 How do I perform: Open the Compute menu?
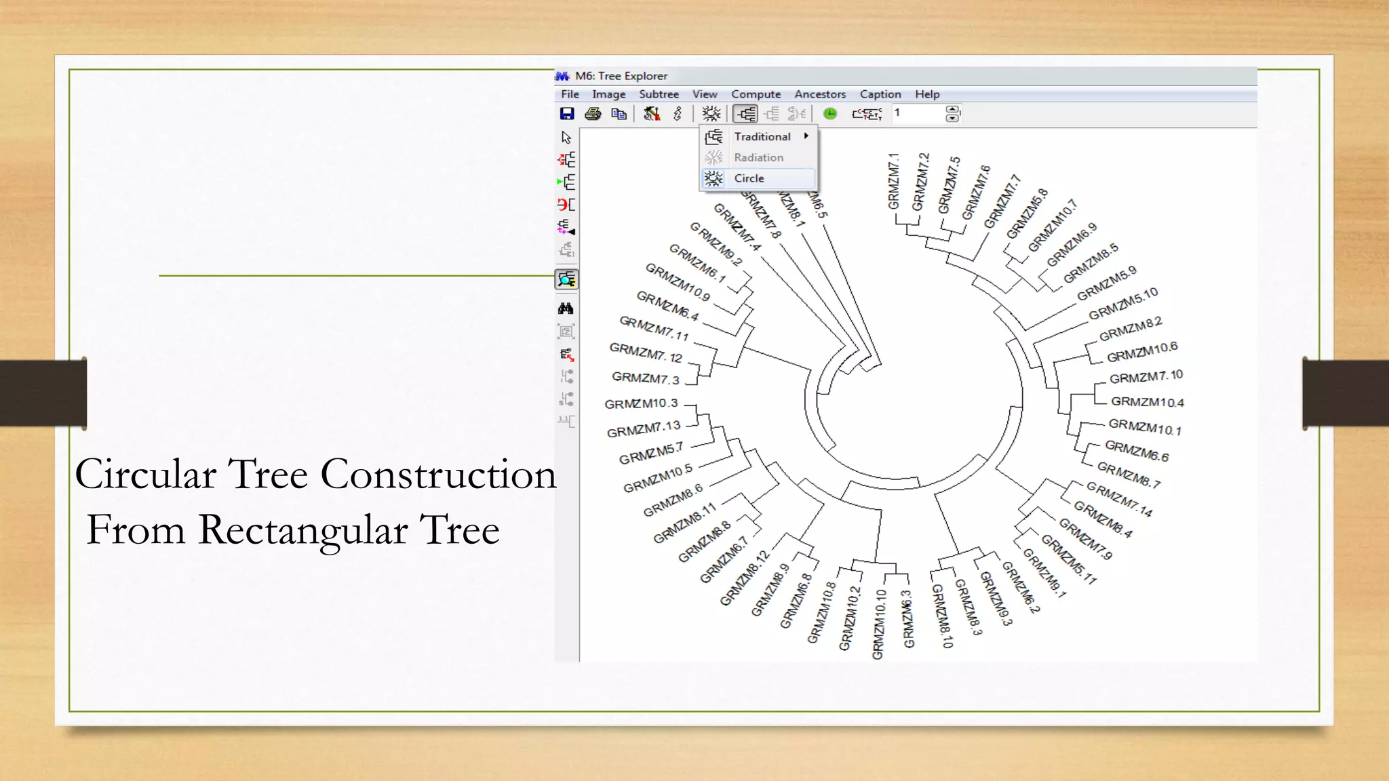pyautogui.click(x=756, y=94)
